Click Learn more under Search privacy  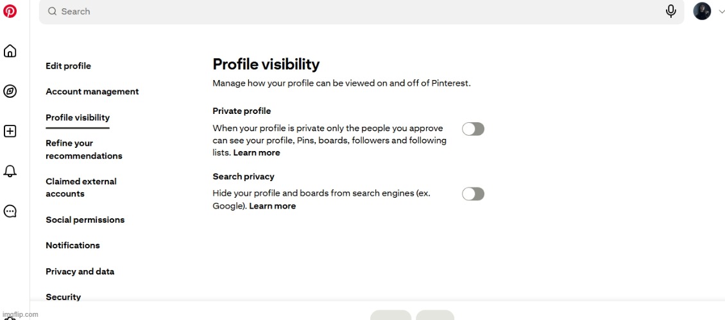[272, 206]
